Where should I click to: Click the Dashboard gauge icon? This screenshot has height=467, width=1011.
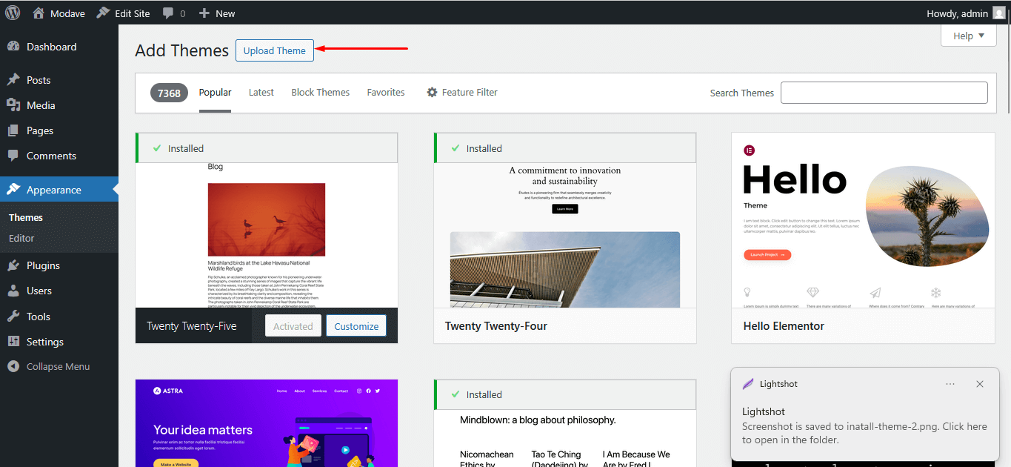13,47
